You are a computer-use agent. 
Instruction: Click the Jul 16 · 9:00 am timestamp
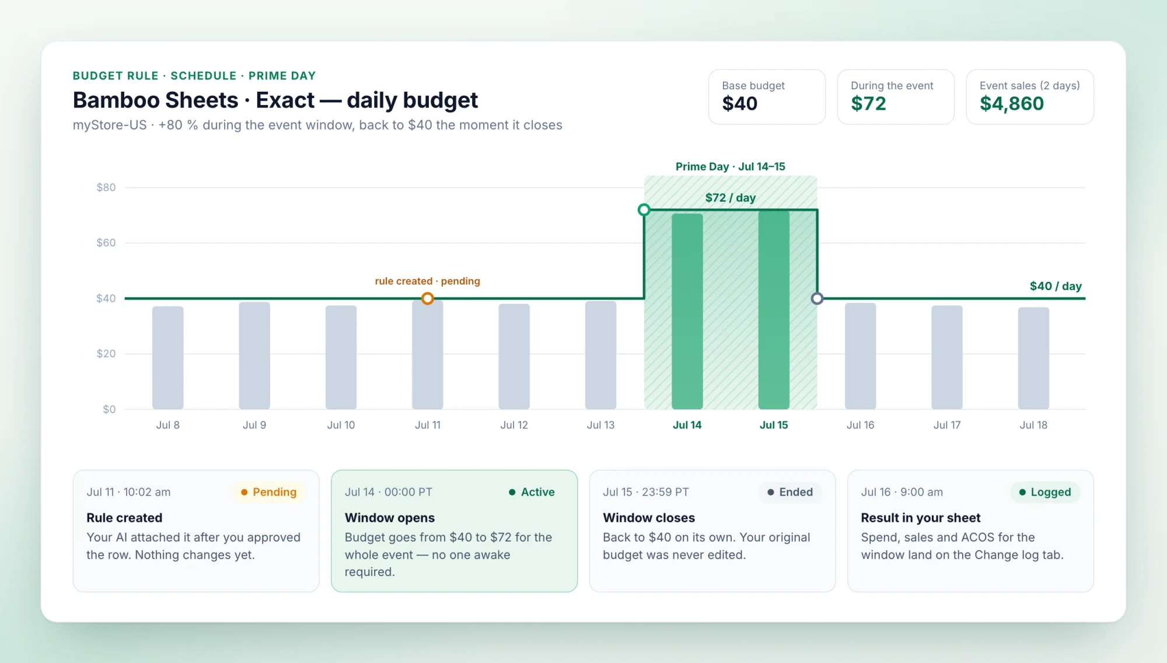pyautogui.click(x=902, y=492)
